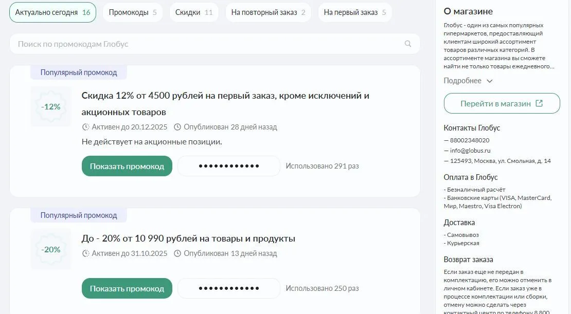Focus the Глобус promo code search field
Viewport: 571px width, 314px height.
point(206,44)
